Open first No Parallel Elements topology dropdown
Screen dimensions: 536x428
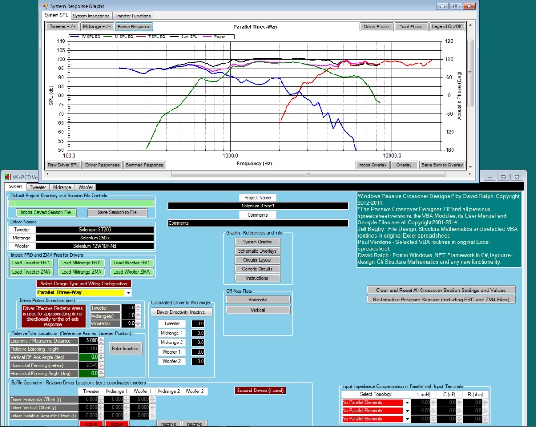[407, 403]
